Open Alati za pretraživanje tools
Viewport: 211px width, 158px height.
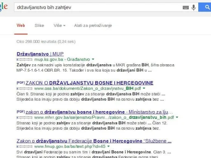pyautogui.click(x=93, y=26)
